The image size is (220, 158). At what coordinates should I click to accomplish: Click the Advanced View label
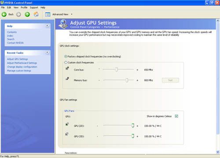(60, 14)
